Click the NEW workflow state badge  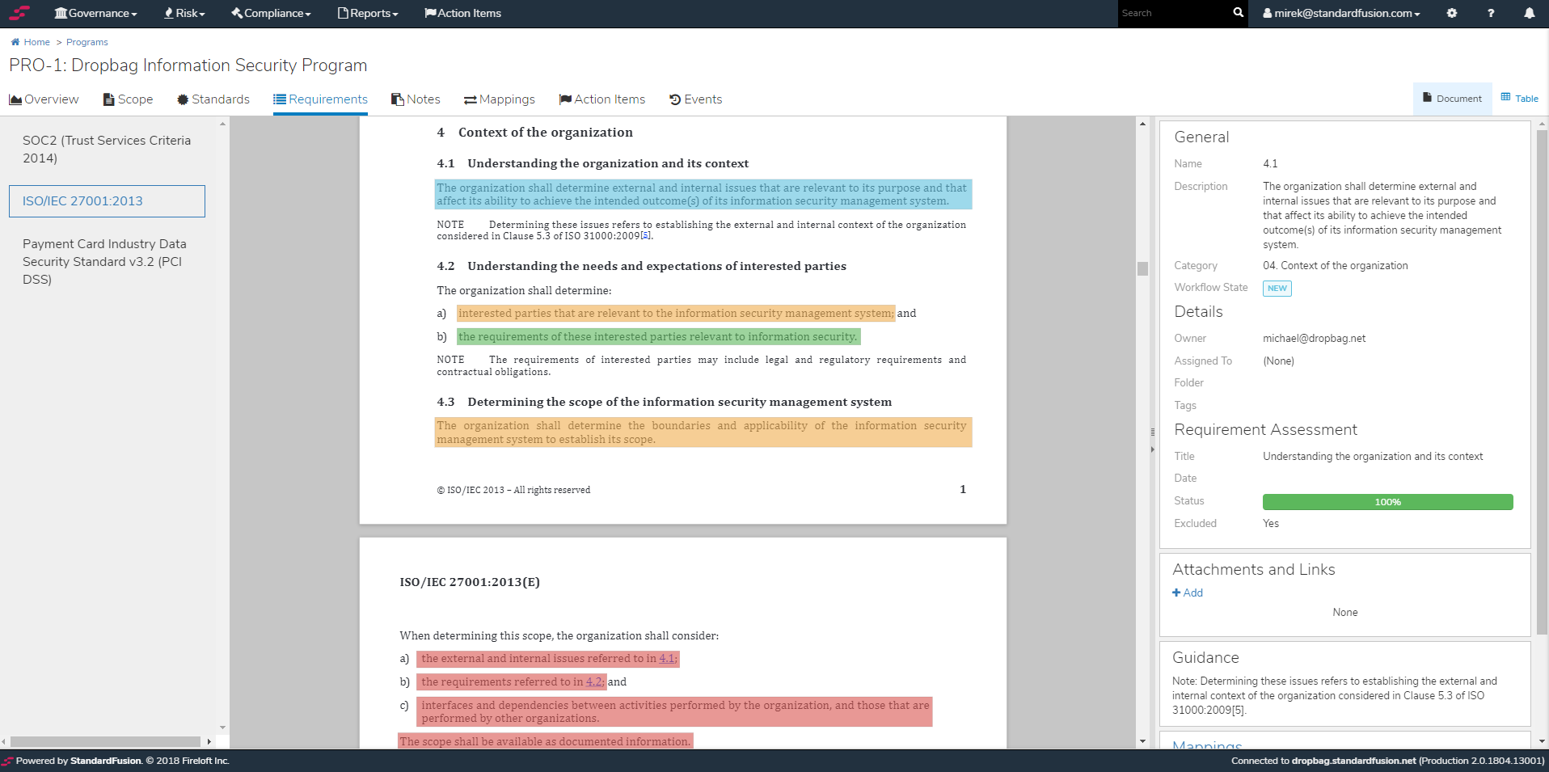[x=1277, y=289]
